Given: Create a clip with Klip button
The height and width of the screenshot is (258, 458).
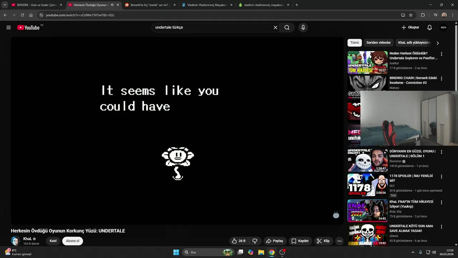Looking at the screenshot, I should [x=323, y=241].
